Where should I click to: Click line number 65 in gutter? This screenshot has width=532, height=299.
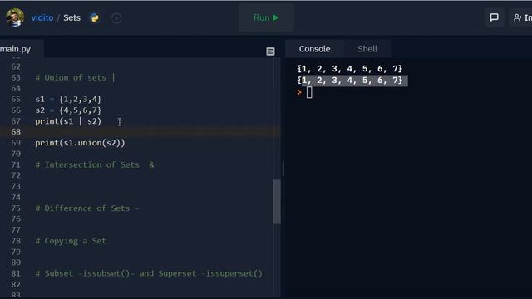(16, 100)
